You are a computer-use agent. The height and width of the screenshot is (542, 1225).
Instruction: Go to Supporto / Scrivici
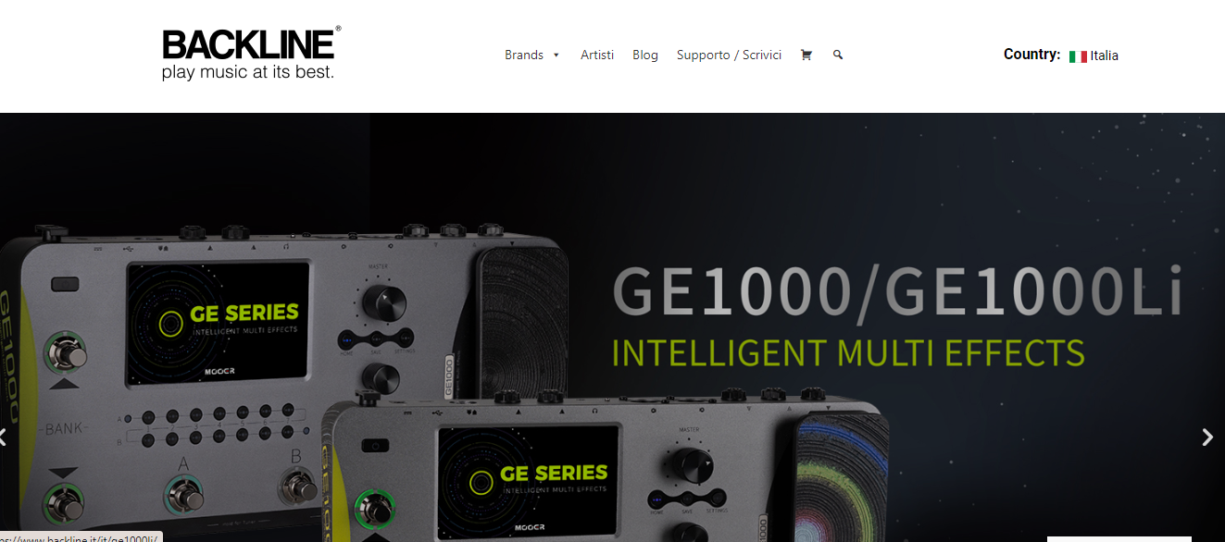(729, 55)
